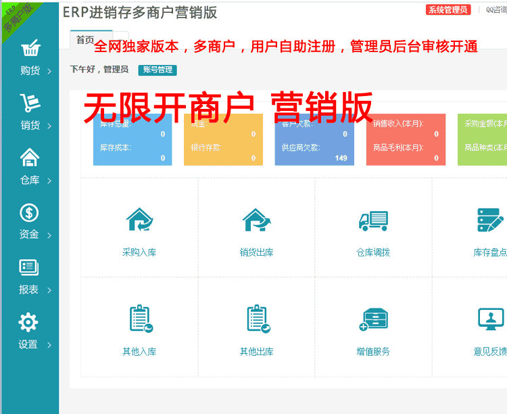The width and height of the screenshot is (507, 414).
Task: Click the 系统管理员 badge
Action: (448, 10)
